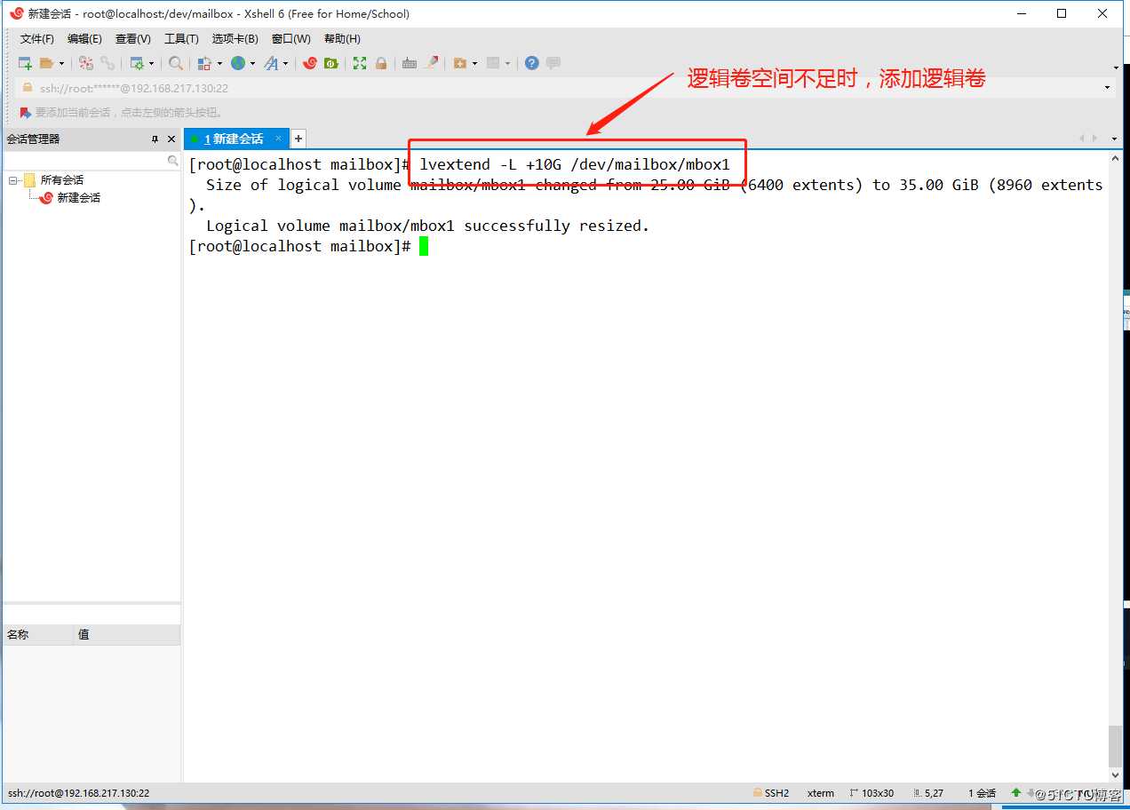1130x810 pixels.
Task: Open a new tab with the plus button
Action: 298,139
